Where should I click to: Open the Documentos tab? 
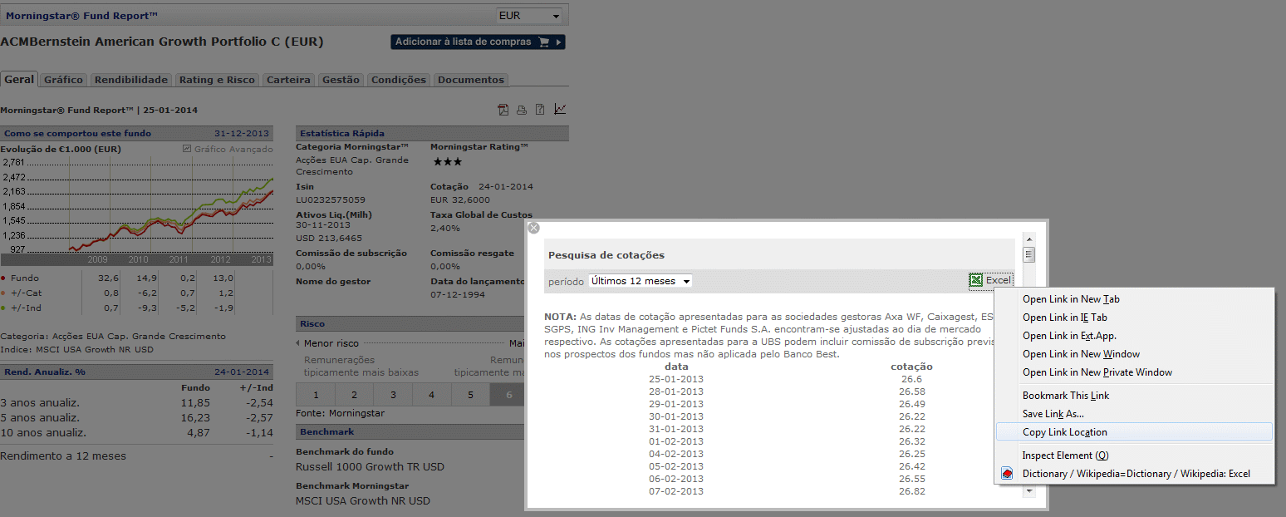point(471,80)
